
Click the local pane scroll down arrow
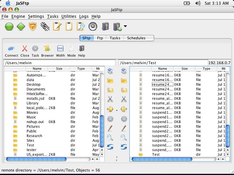[x=102, y=155]
